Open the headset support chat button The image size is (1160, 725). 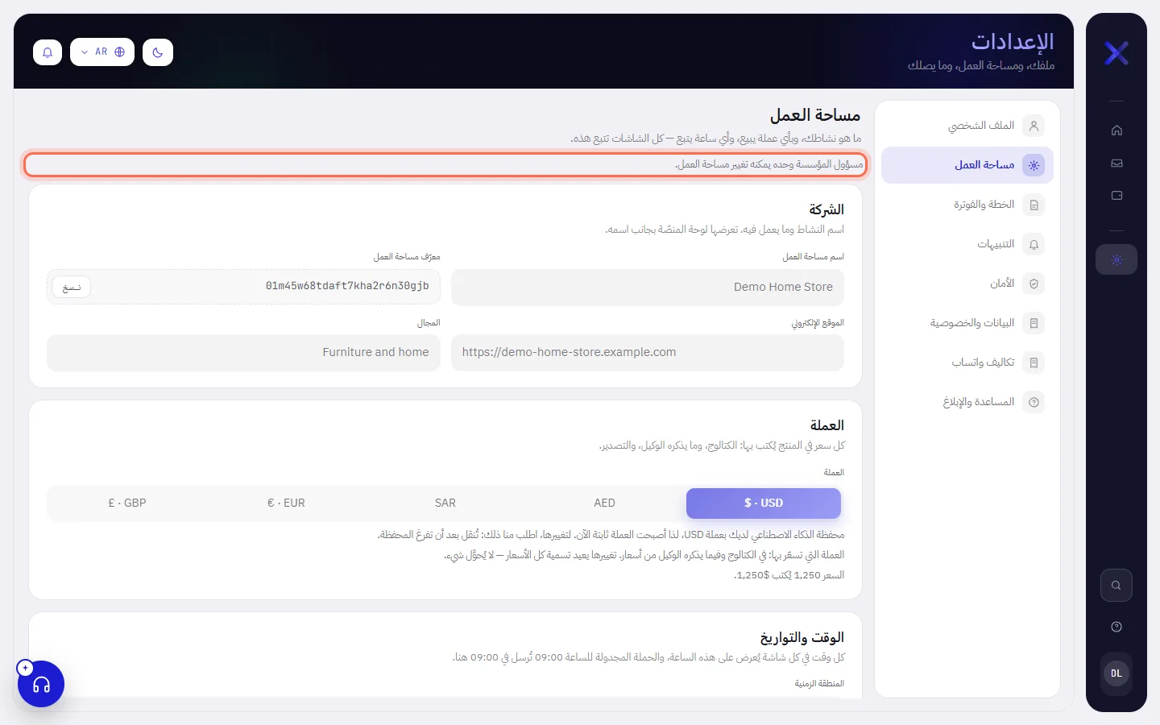41,684
